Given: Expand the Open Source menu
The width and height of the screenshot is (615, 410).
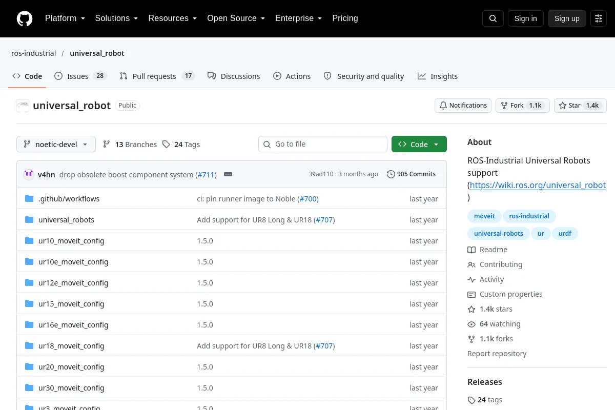Looking at the screenshot, I should pyautogui.click(x=236, y=18).
